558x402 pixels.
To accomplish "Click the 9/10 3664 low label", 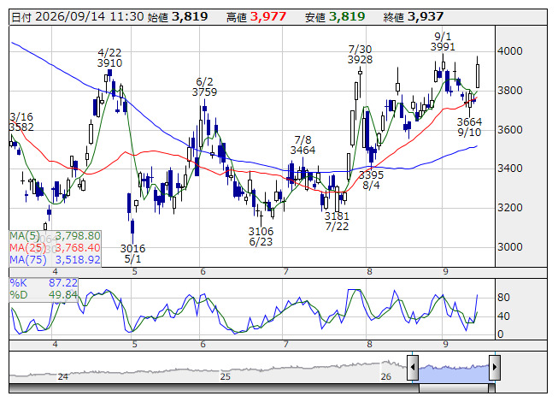I will click(469, 127).
